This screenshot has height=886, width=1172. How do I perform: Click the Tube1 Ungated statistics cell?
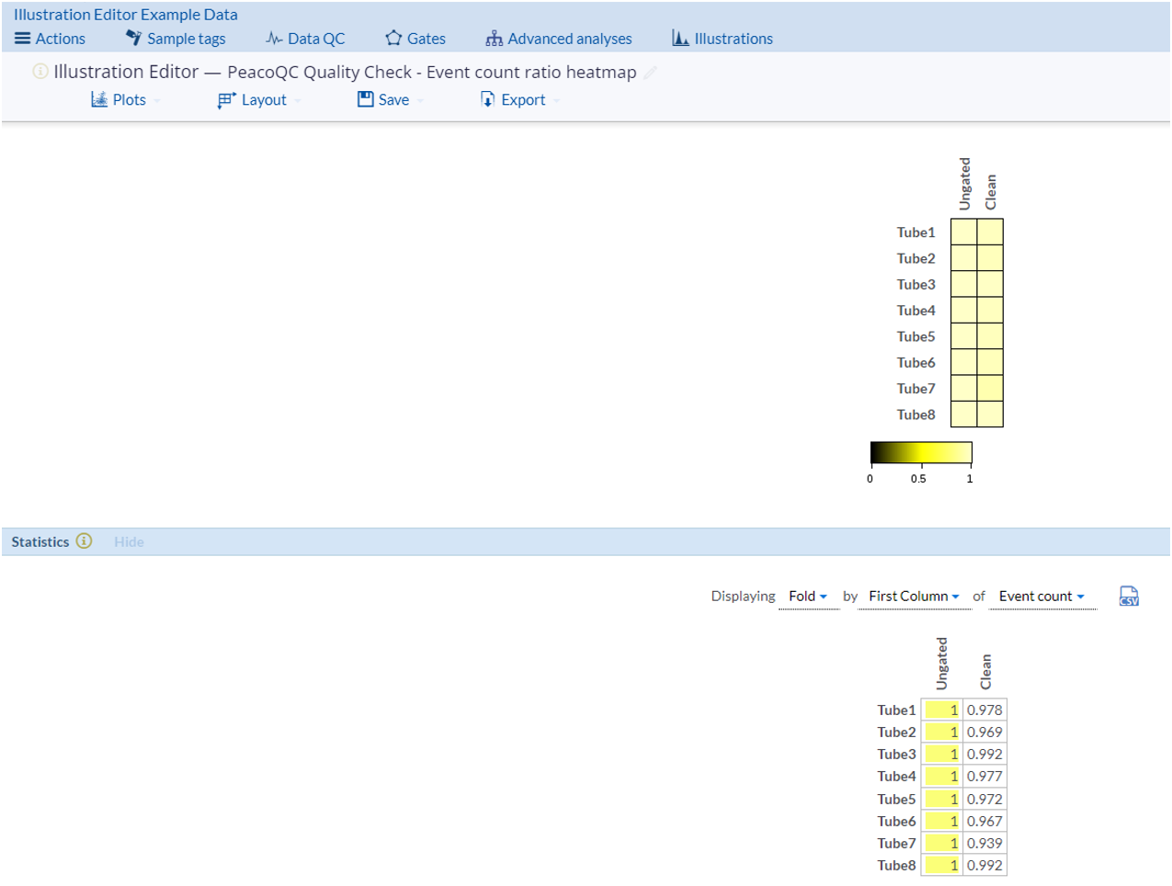[x=942, y=710]
